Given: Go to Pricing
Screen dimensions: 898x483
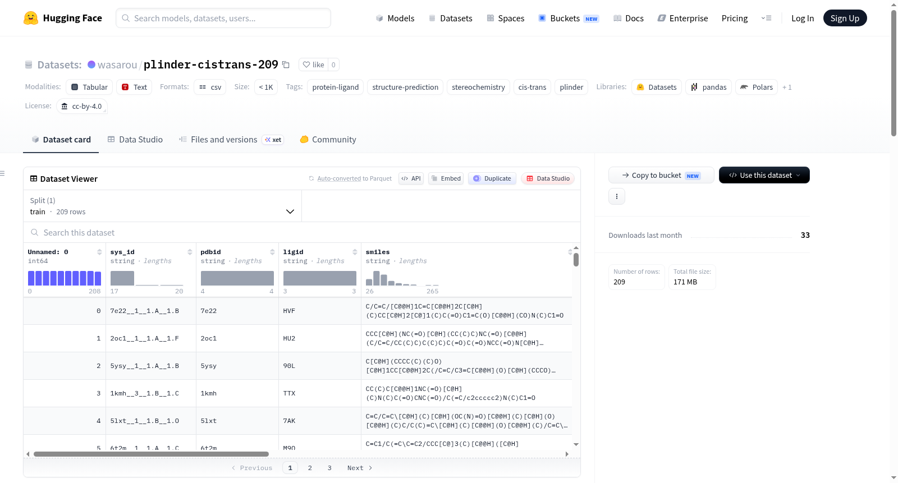Looking at the screenshot, I should (x=735, y=18).
